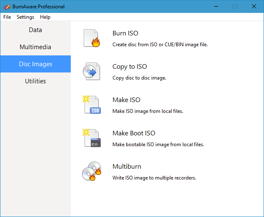Launch Make ISO via its title
This screenshot has height=217, width=264.
tap(126, 100)
